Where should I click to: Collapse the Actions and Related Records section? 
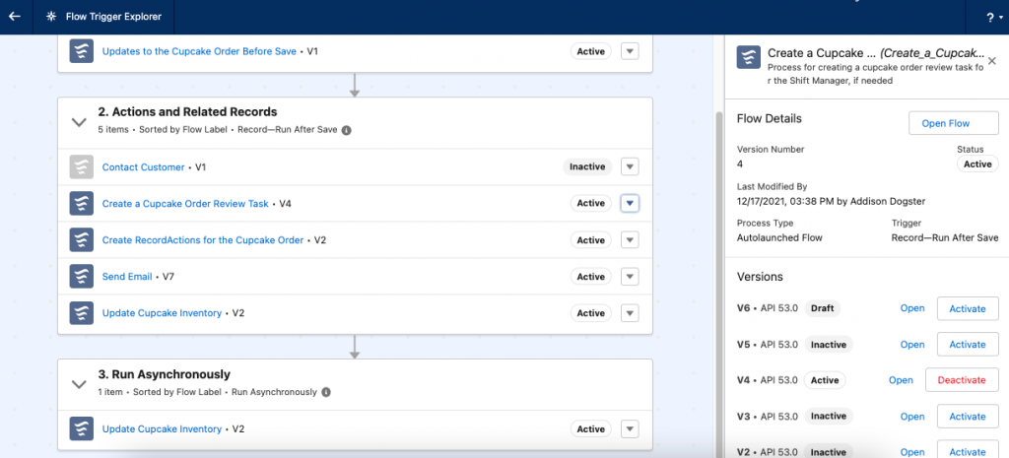(x=79, y=121)
